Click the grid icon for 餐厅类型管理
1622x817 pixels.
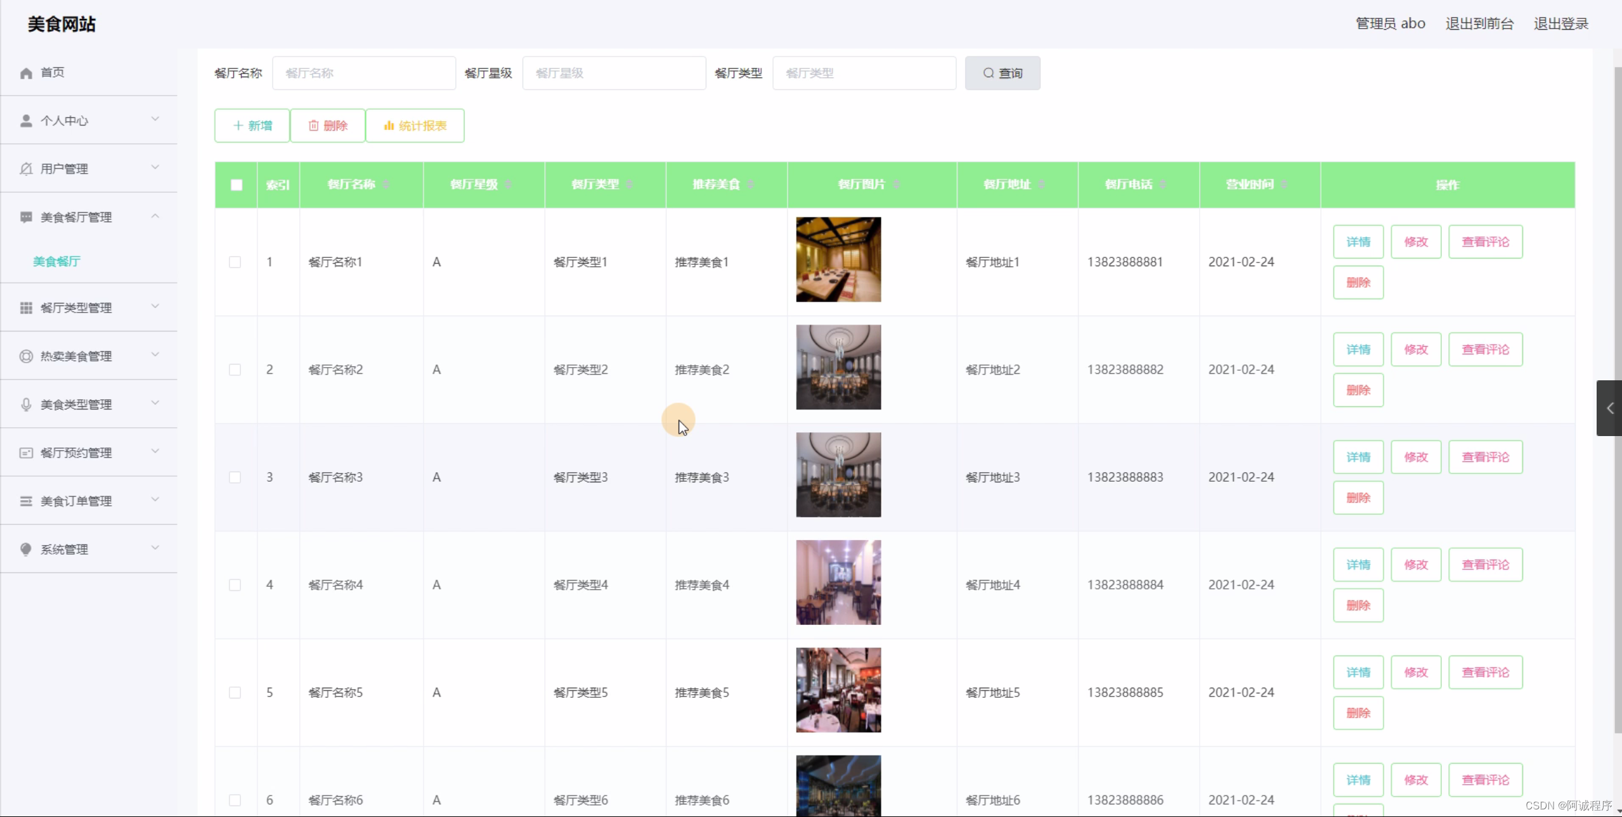coord(26,308)
